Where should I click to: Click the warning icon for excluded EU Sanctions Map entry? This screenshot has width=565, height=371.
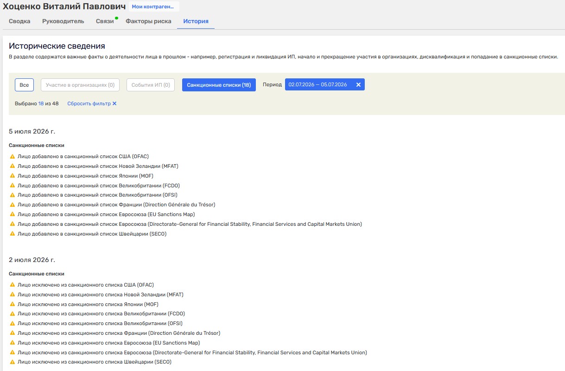click(x=13, y=343)
